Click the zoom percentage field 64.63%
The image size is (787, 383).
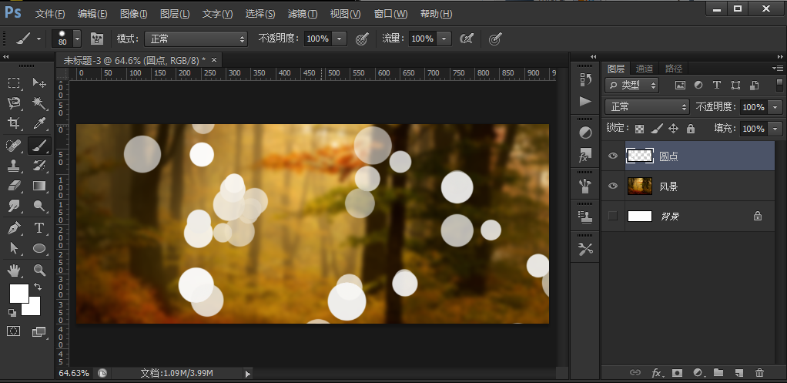tap(75, 373)
